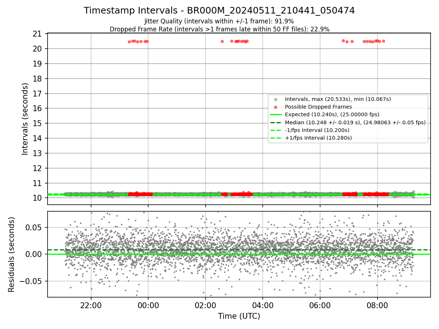Click x-axis tick label '08:00'
Viewport: 439px width, 329px height.
[x=377, y=305]
